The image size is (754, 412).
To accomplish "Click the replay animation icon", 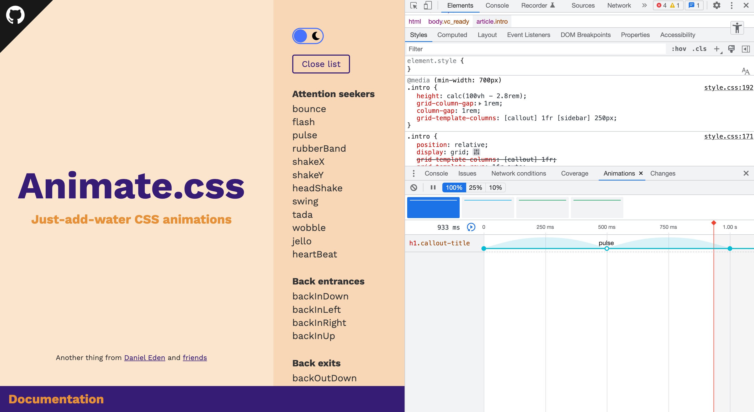I will [x=471, y=227].
